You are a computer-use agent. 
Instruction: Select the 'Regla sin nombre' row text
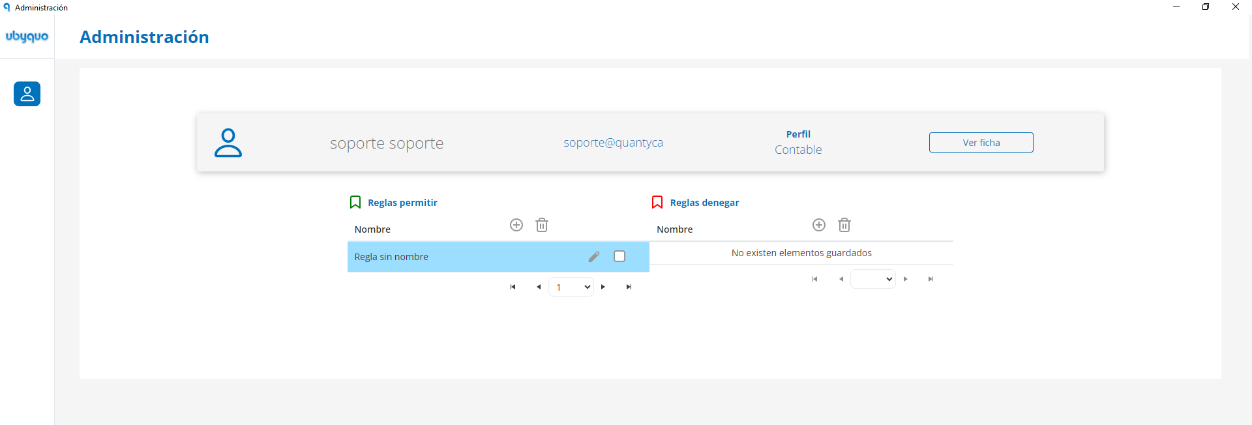pyautogui.click(x=391, y=257)
